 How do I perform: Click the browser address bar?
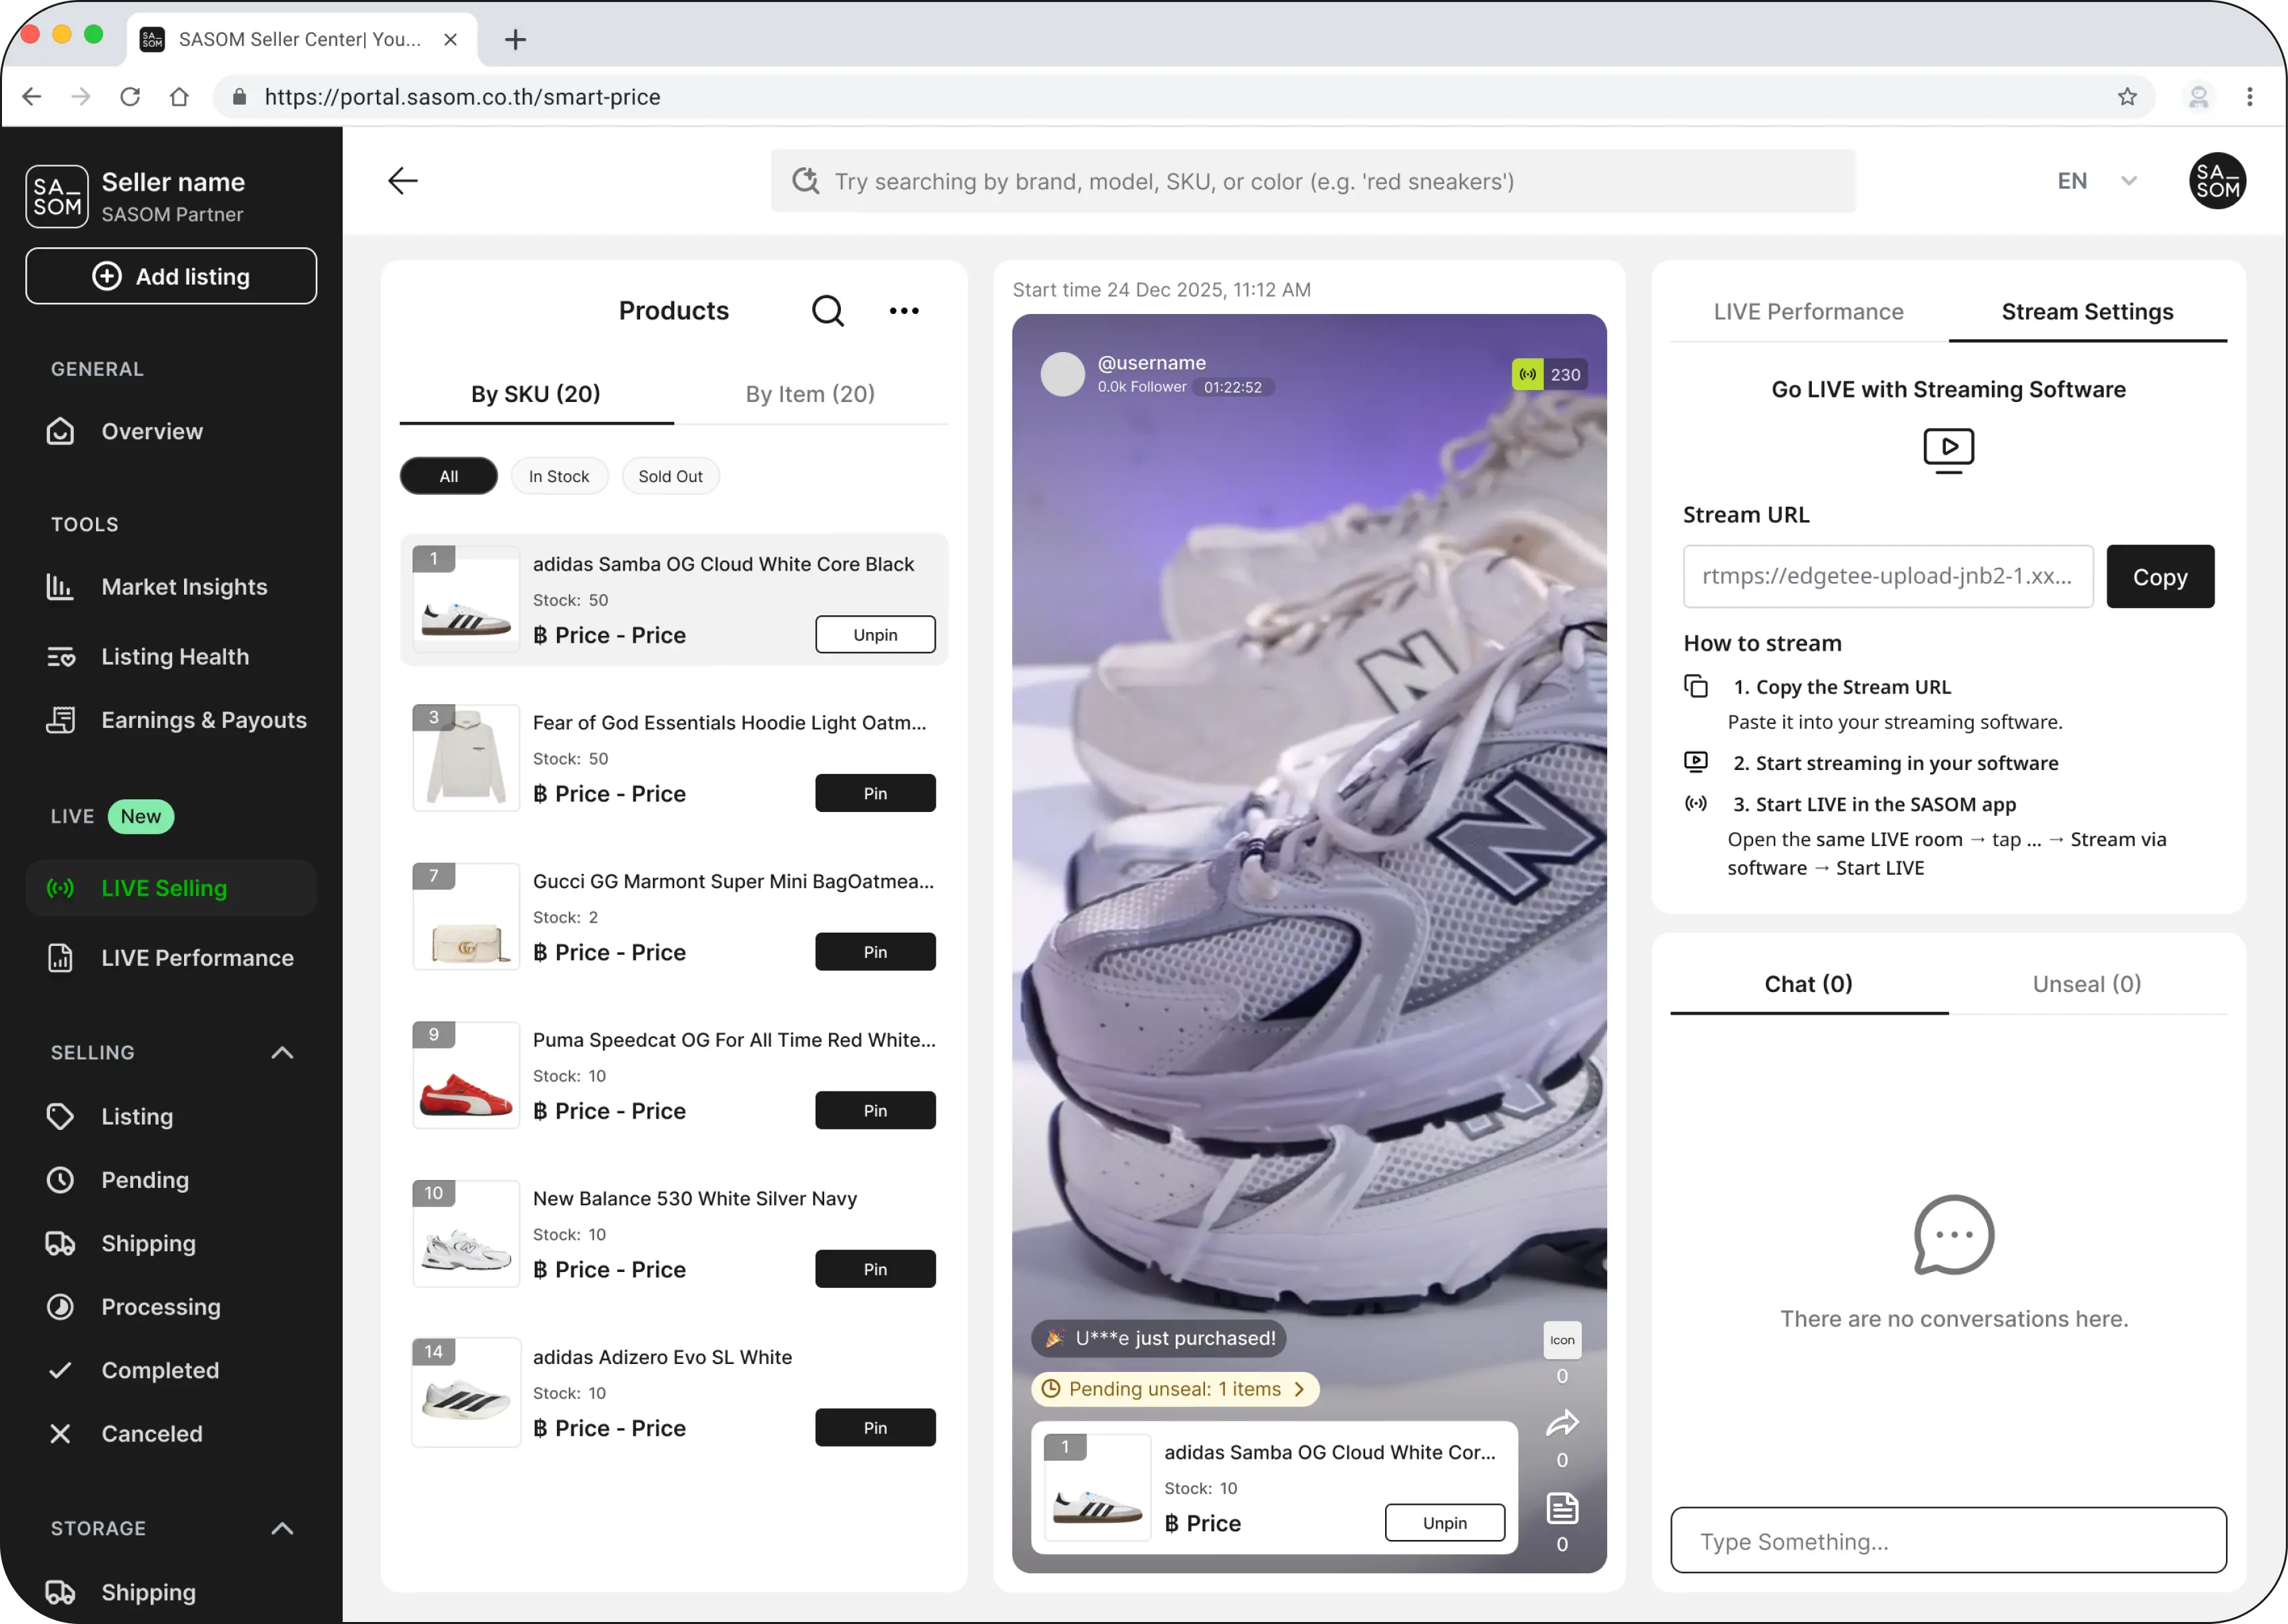pyautogui.click(x=1184, y=97)
